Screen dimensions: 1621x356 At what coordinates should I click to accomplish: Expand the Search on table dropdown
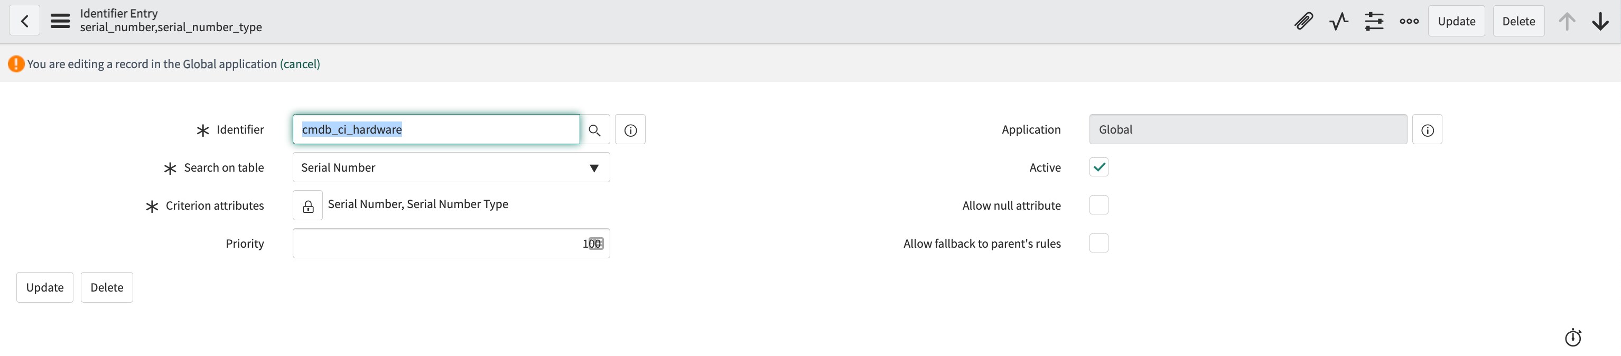coord(451,167)
